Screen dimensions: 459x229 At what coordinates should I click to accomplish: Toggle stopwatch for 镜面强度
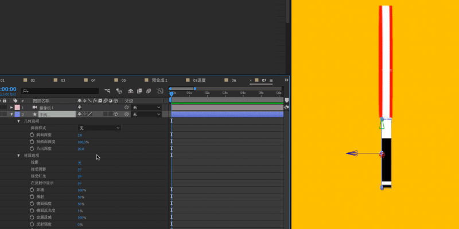[x=32, y=204]
